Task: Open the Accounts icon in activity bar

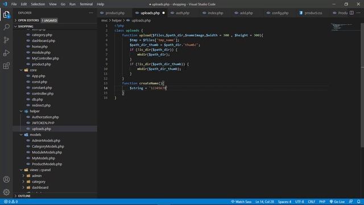Action: [x=6, y=179]
